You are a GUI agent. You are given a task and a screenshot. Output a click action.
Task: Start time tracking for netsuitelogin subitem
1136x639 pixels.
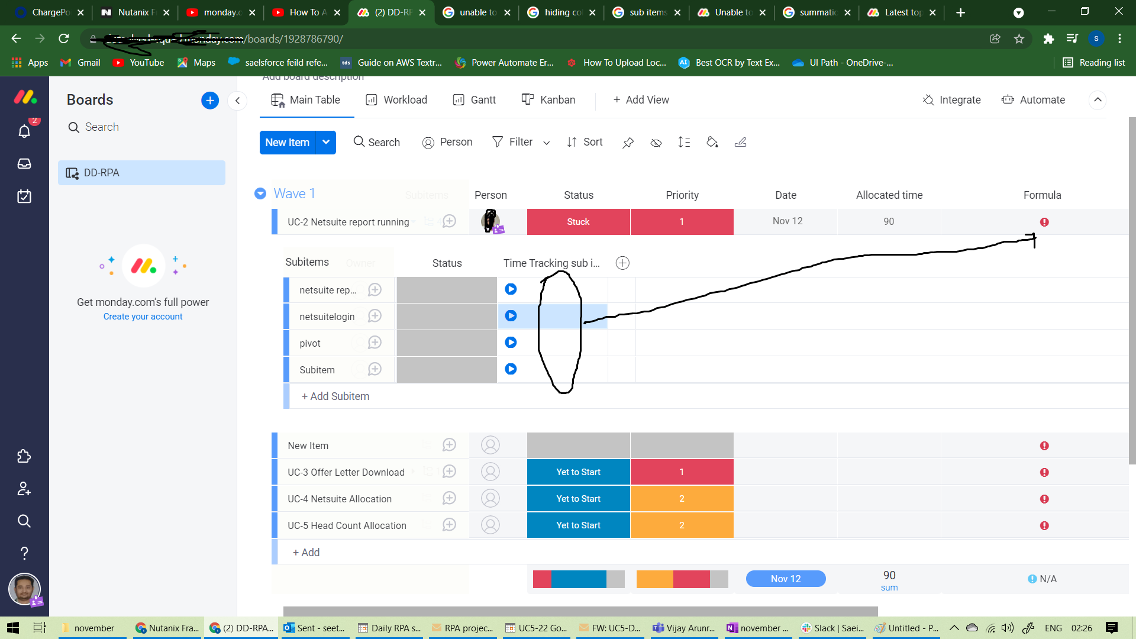coord(511,316)
